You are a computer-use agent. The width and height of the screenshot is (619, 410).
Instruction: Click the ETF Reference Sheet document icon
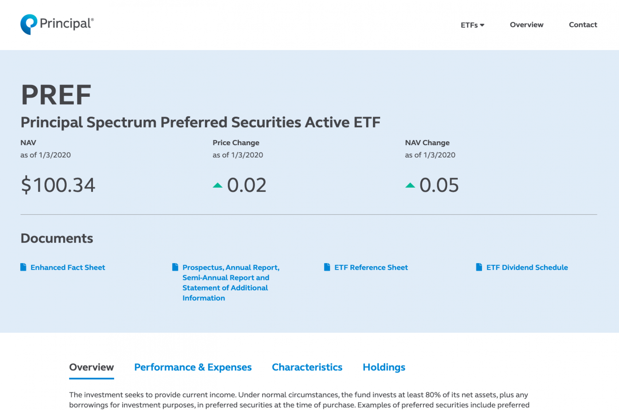328,267
